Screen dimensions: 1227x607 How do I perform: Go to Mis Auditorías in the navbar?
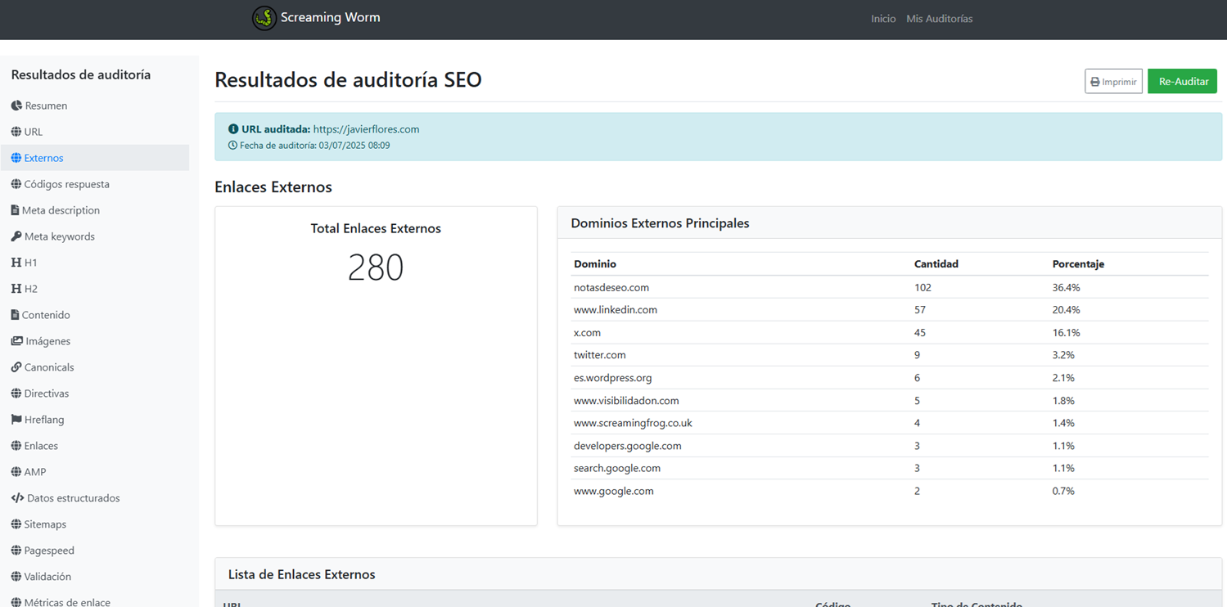tap(940, 19)
